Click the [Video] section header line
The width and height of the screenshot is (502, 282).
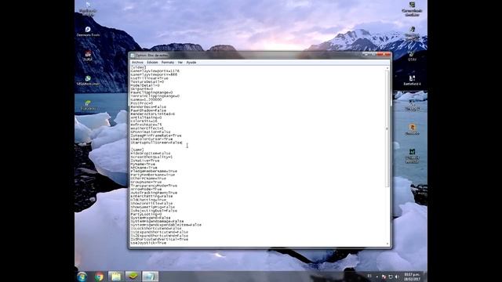click(138, 67)
